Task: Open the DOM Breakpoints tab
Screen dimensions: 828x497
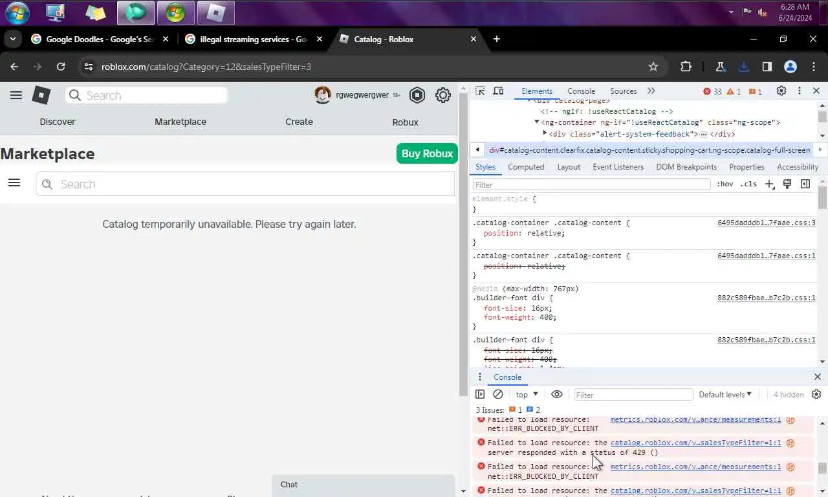Action: pyautogui.click(x=686, y=167)
